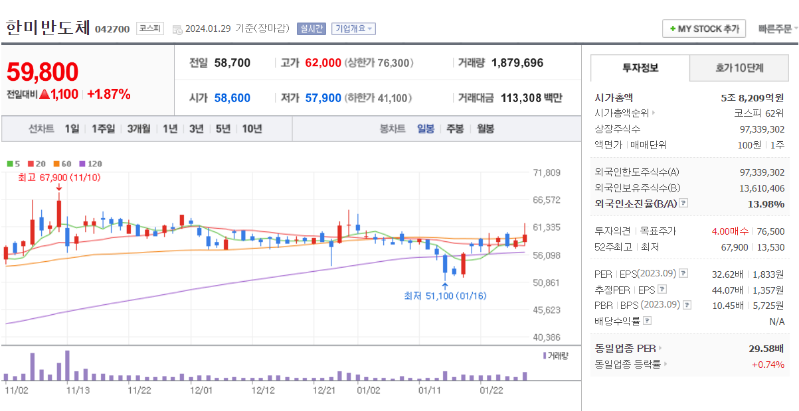Click the purple 120-day moving average swatch
This screenshot has width=799, height=411.
pos(82,163)
